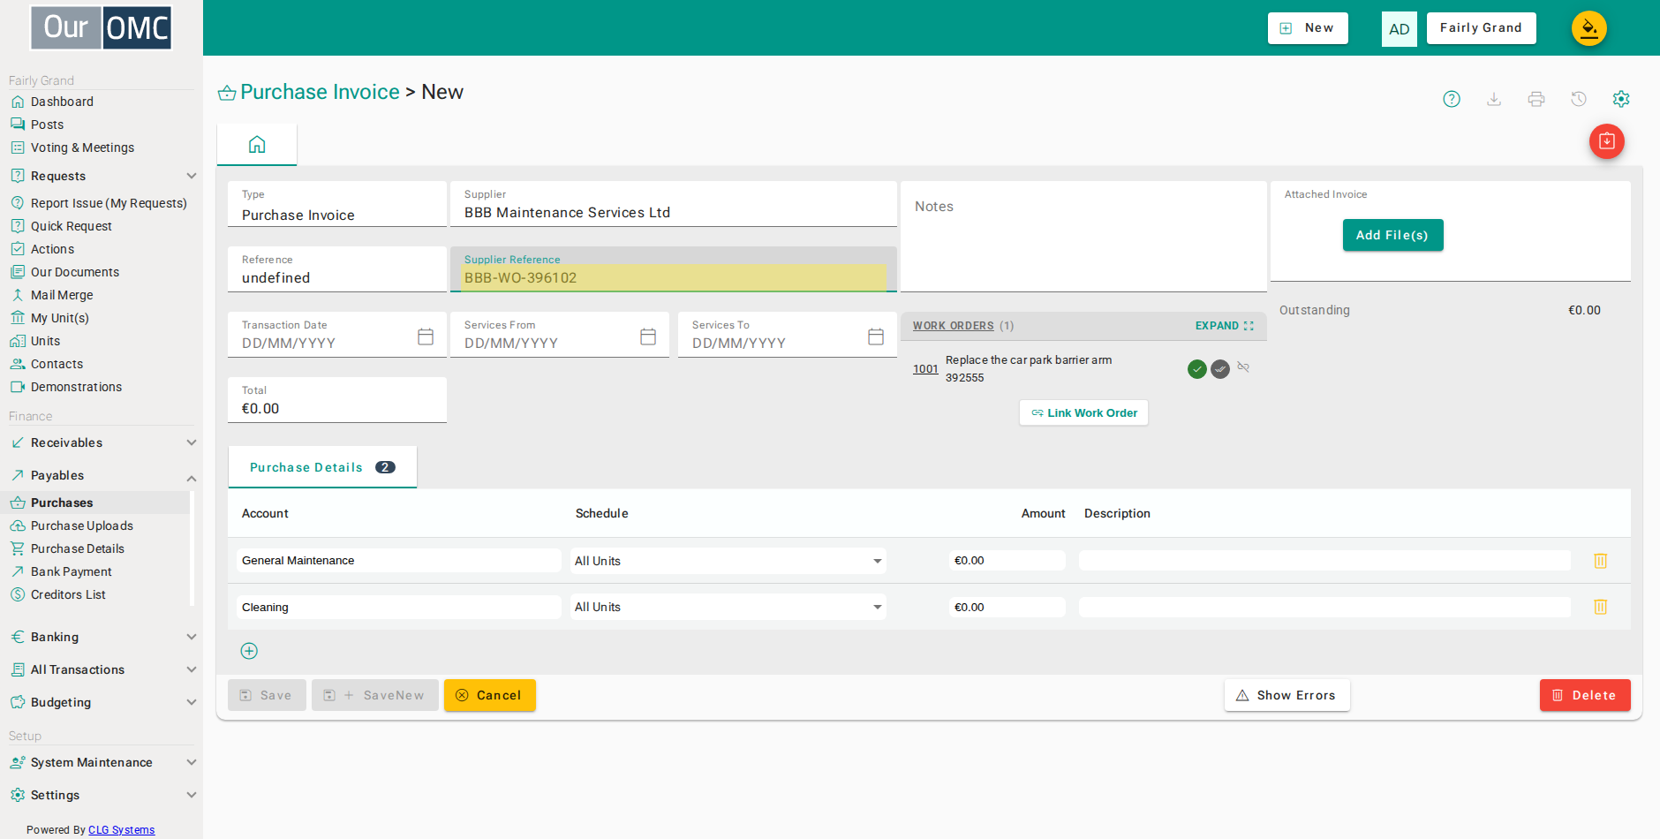Collapse the Payables section
This screenshot has width=1660, height=839.
point(102,475)
